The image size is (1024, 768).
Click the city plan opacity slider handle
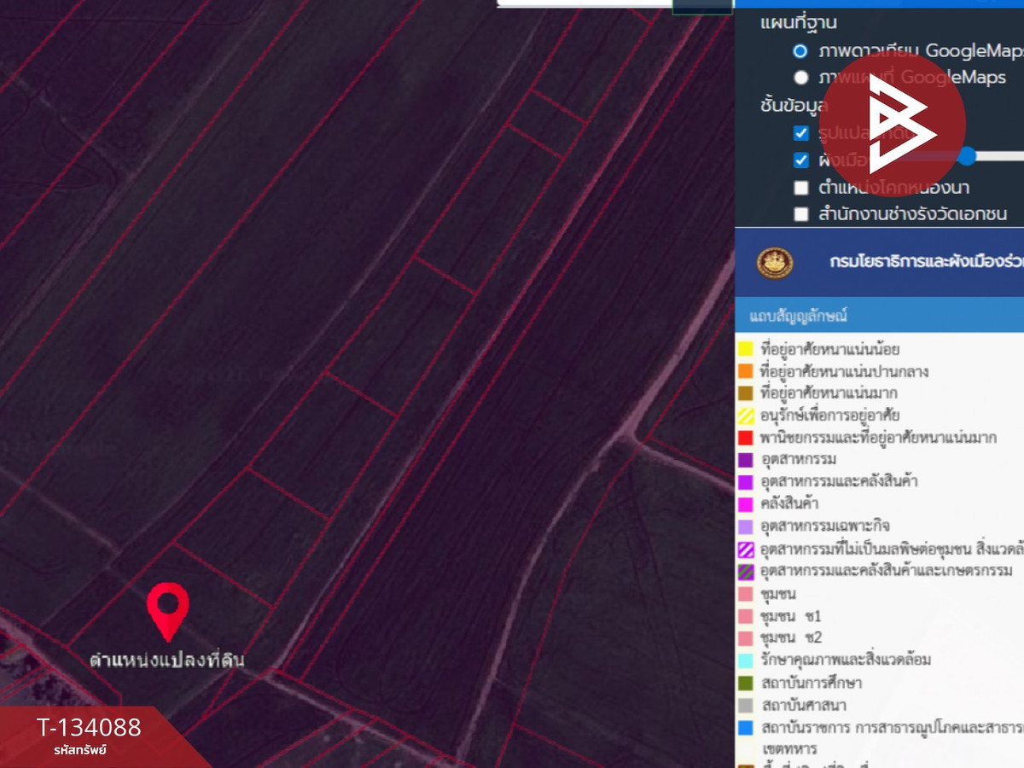(x=967, y=155)
